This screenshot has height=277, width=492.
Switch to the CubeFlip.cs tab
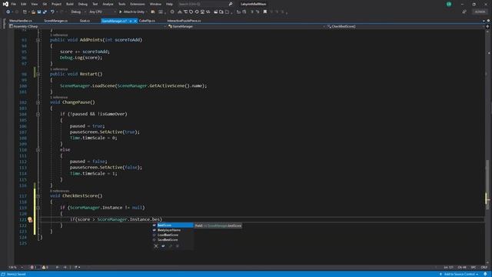pos(147,21)
